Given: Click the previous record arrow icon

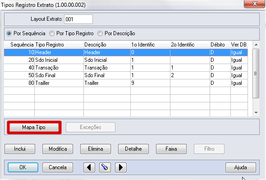Looking at the screenshot, I should 89,167.
